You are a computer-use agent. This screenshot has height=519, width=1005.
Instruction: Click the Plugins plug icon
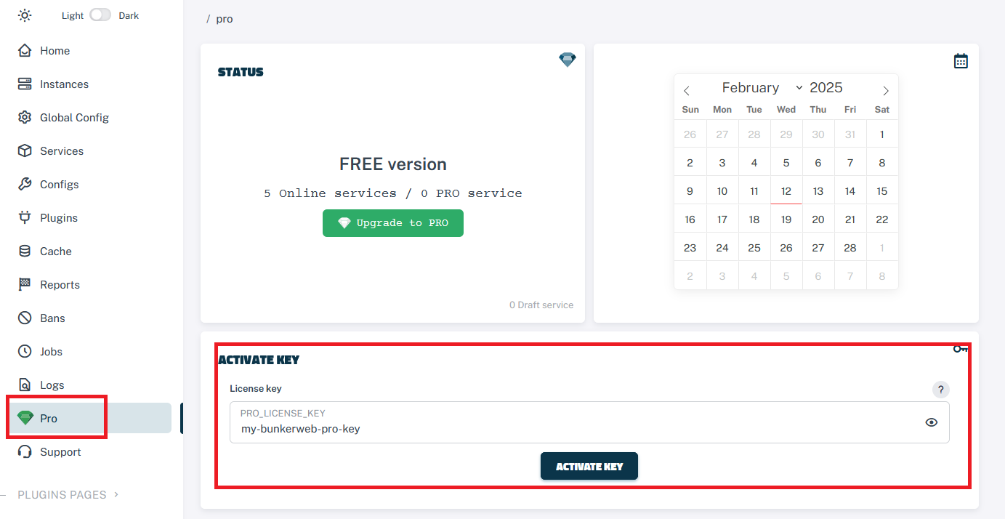pyautogui.click(x=25, y=218)
